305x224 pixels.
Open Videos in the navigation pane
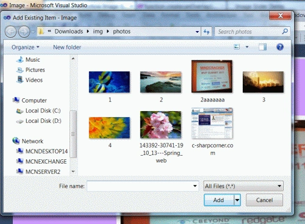(34, 80)
